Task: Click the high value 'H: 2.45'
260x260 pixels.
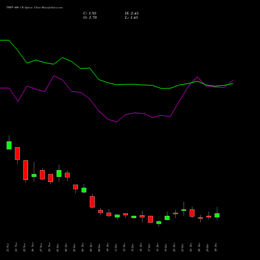Action: pos(132,14)
